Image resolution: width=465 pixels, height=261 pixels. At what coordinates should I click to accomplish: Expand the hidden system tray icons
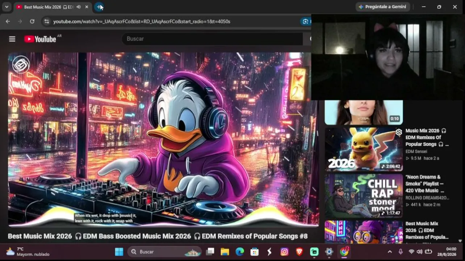pos(390,252)
